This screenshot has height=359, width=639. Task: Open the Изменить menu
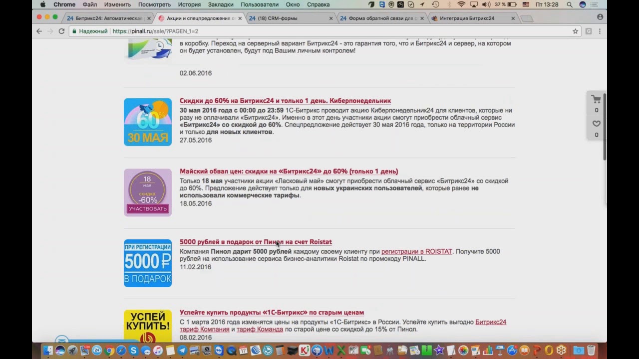click(x=117, y=4)
